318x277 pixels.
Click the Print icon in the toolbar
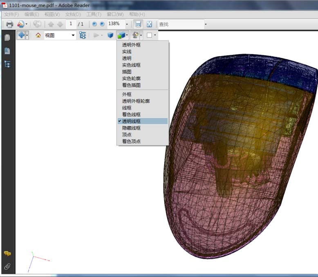pyautogui.click(x=9, y=24)
